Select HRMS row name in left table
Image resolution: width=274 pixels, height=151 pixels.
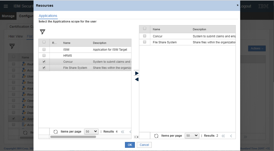click(x=68, y=55)
